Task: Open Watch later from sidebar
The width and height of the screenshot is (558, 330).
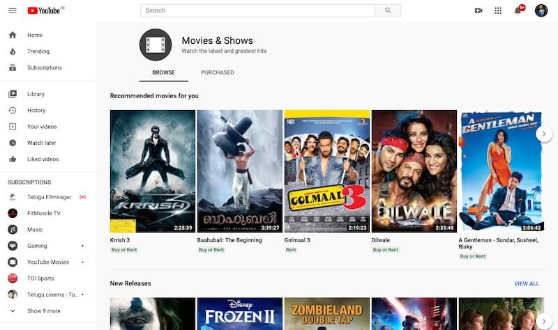Action: coord(41,143)
